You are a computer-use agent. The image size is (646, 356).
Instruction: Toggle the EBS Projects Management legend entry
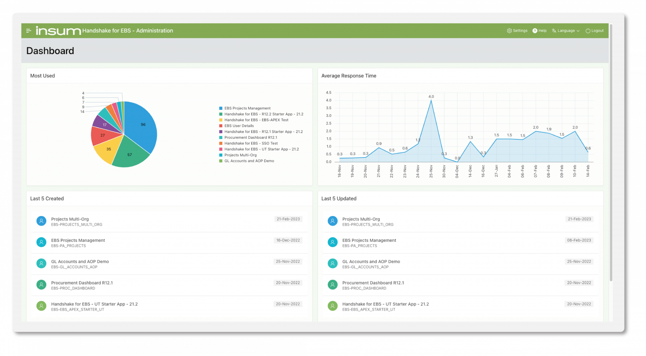click(247, 108)
